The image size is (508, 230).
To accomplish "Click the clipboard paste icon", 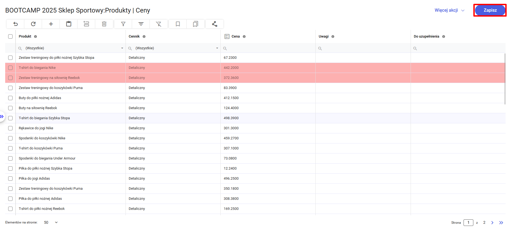I will 69,24.
